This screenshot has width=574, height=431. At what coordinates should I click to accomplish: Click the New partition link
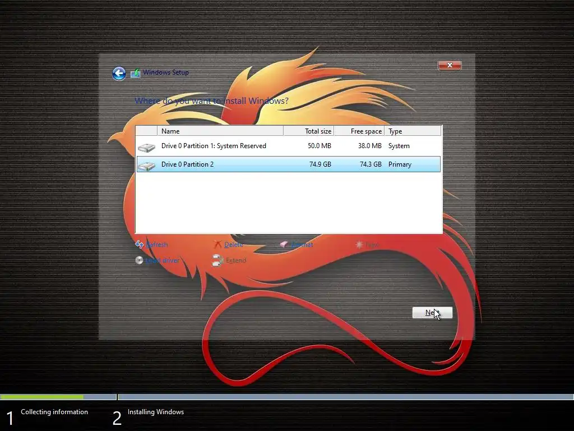pyautogui.click(x=372, y=245)
